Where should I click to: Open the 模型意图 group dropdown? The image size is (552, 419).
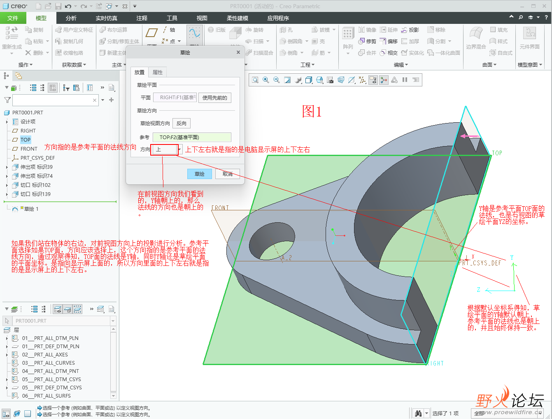tap(530, 65)
